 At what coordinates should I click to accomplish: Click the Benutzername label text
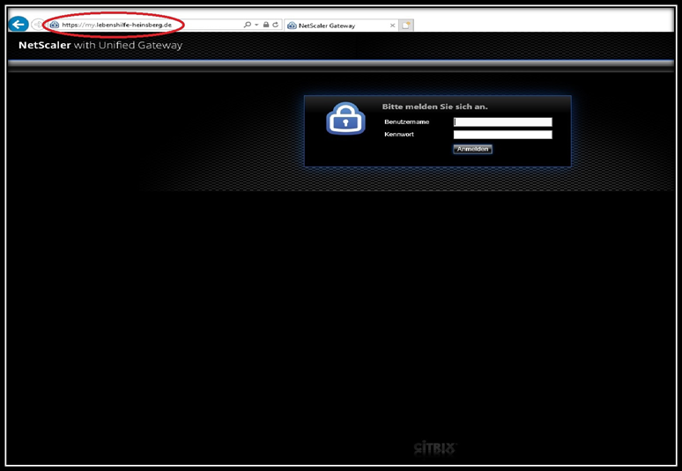click(x=407, y=122)
